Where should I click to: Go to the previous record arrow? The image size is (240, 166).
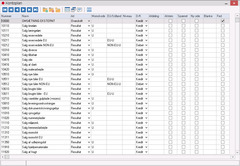(17, 10)
